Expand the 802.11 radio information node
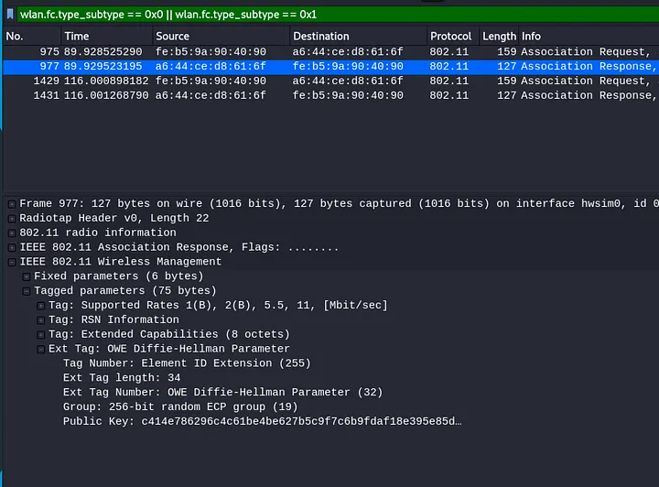The image size is (659, 487). coord(12,233)
